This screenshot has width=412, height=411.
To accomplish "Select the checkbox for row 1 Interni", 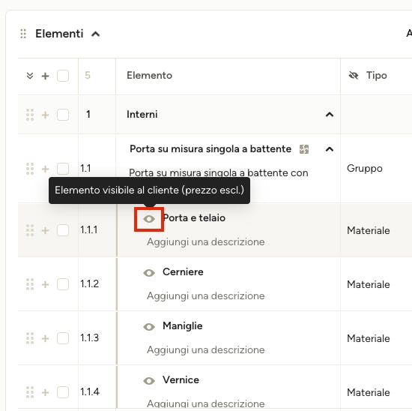I will [63, 115].
